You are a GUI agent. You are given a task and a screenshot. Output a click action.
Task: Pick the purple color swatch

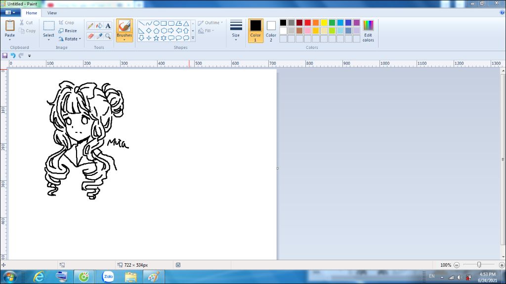tap(357, 23)
